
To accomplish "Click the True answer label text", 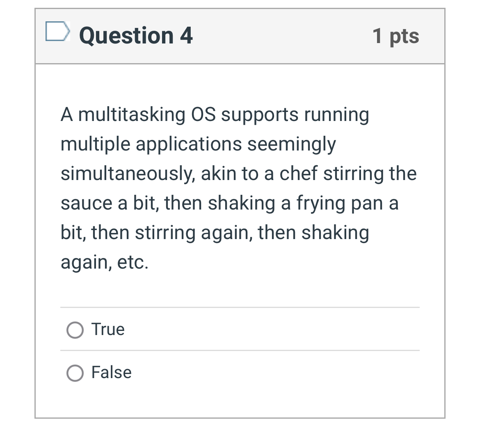I will click(107, 329).
